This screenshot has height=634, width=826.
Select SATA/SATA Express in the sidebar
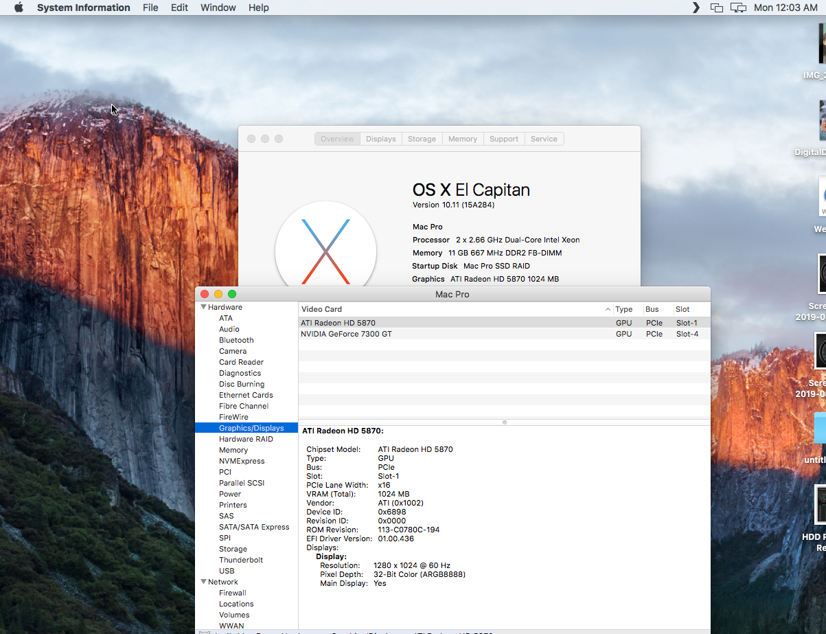coord(254,527)
